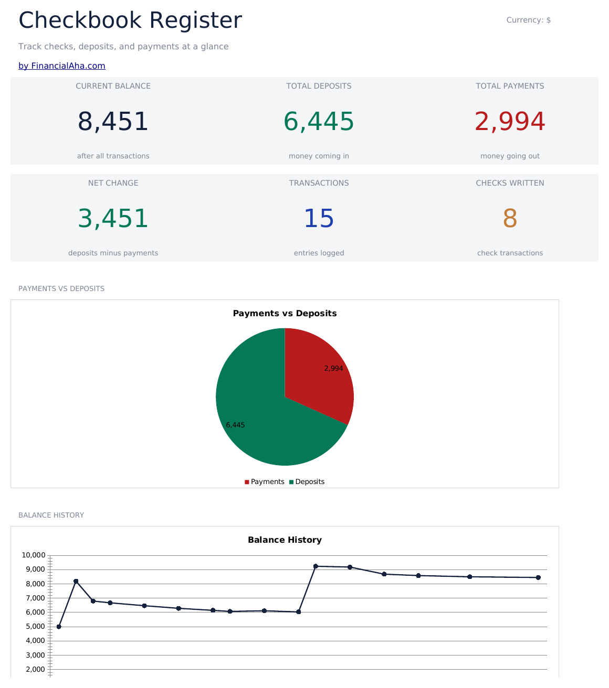
Task: Click the 8,000 axis label
Action: 35,584
